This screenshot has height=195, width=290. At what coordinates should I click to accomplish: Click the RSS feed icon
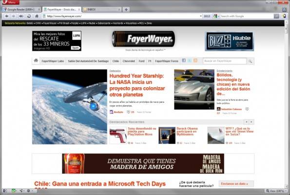click(195, 60)
